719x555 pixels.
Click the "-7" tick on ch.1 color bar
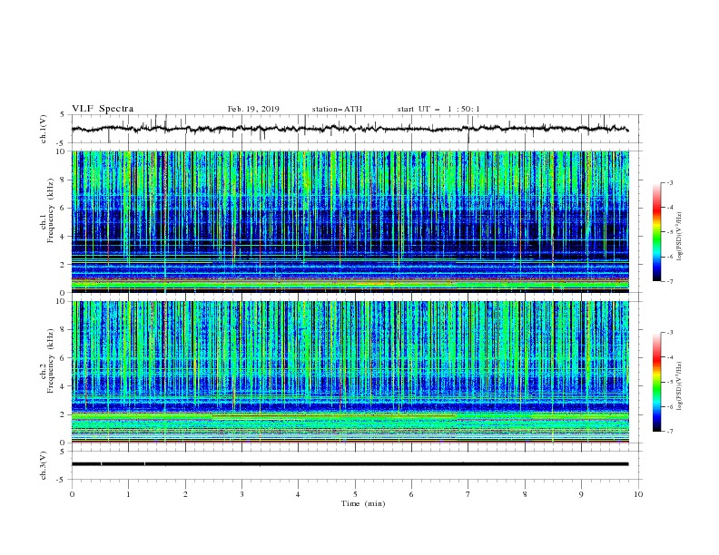(670, 281)
